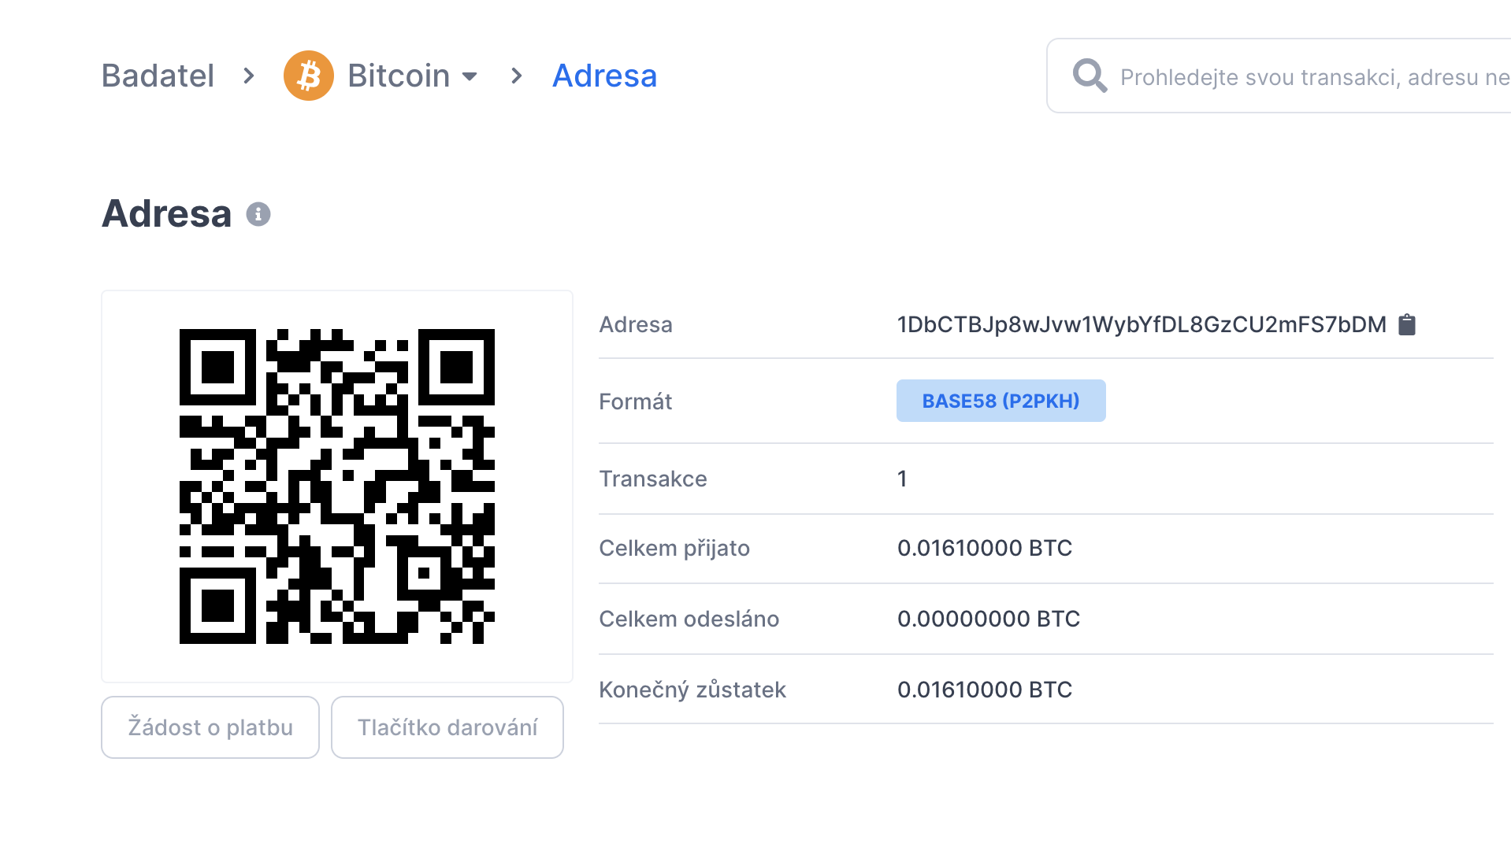Screen dimensions: 1511x847
Task: Click the orange Bitcoin logo icon
Action: click(308, 76)
